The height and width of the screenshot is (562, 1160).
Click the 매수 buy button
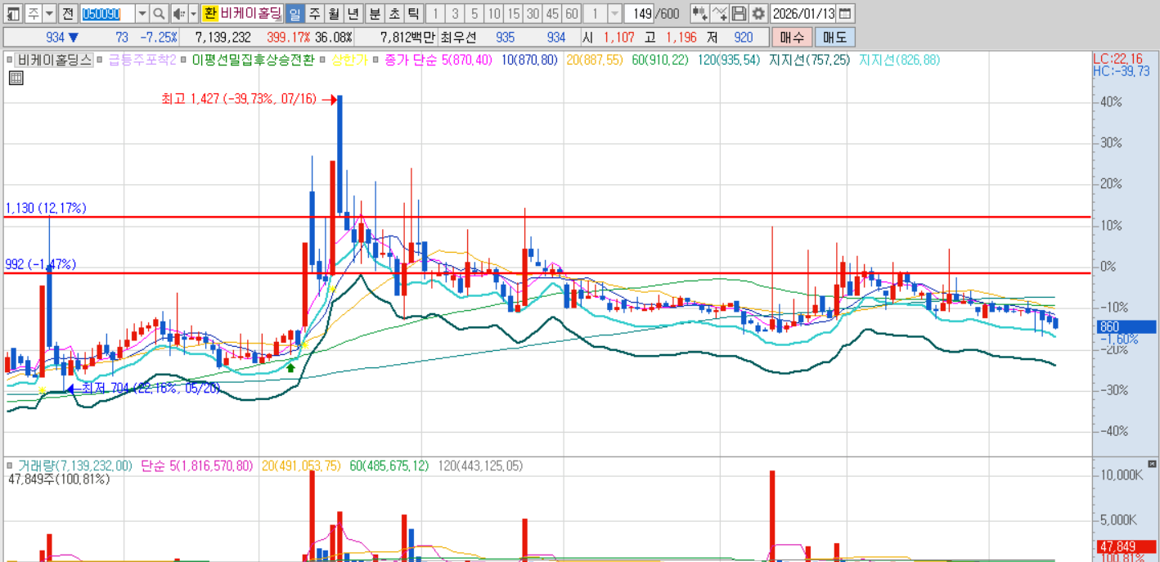(x=792, y=37)
